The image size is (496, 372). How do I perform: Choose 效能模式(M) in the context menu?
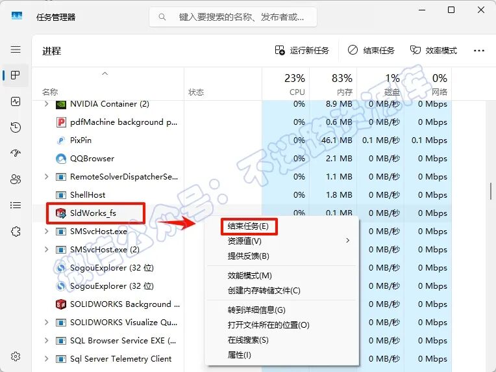tap(249, 276)
